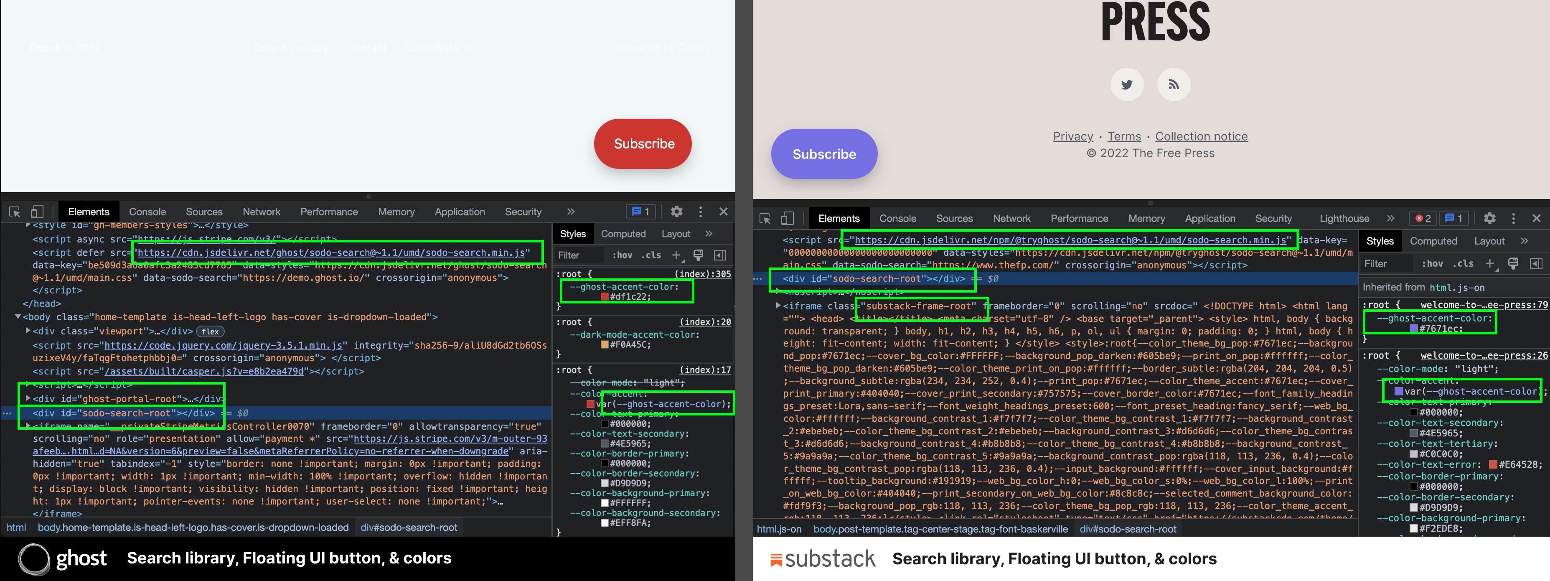
Task: Open the hidden tabs chevron next to Security
Action: pos(570,212)
